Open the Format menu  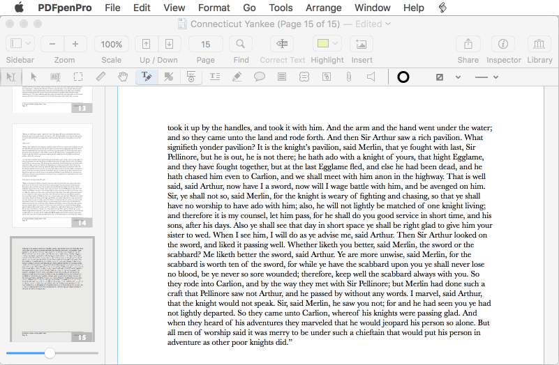tap(214, 8)
